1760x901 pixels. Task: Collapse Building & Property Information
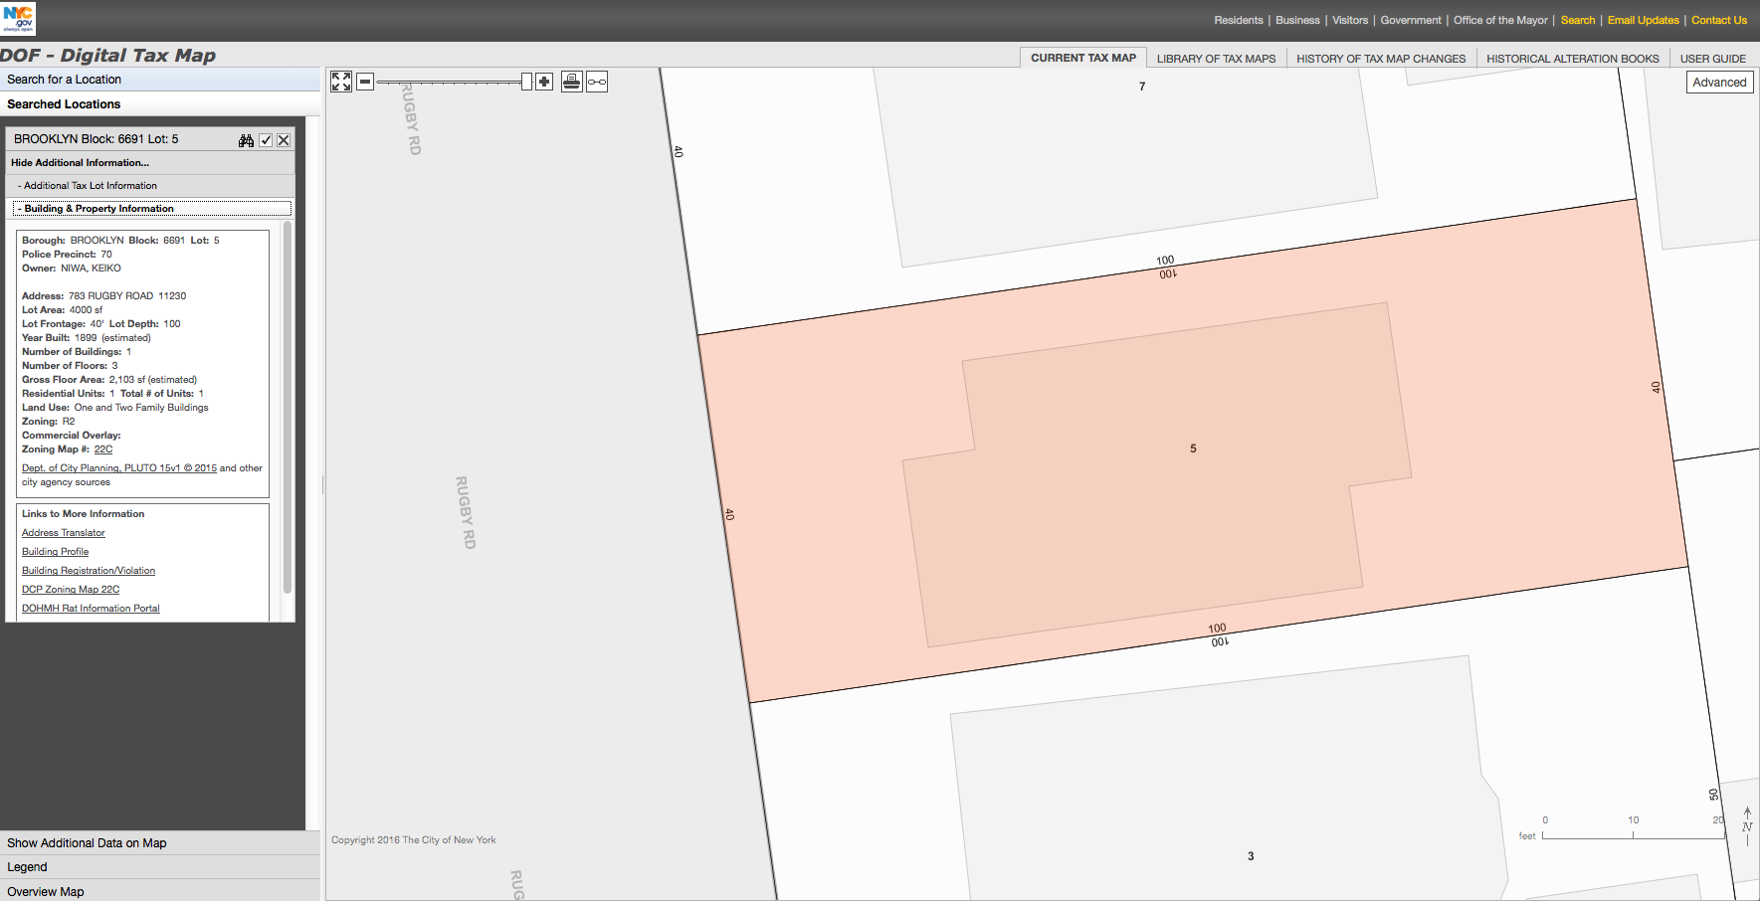pyautogui.click(x=98, y=209)
